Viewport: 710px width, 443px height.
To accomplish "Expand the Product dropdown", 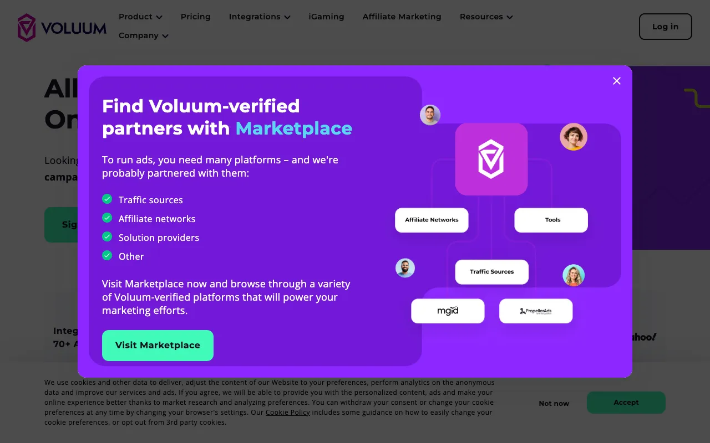I will point(140,17).
